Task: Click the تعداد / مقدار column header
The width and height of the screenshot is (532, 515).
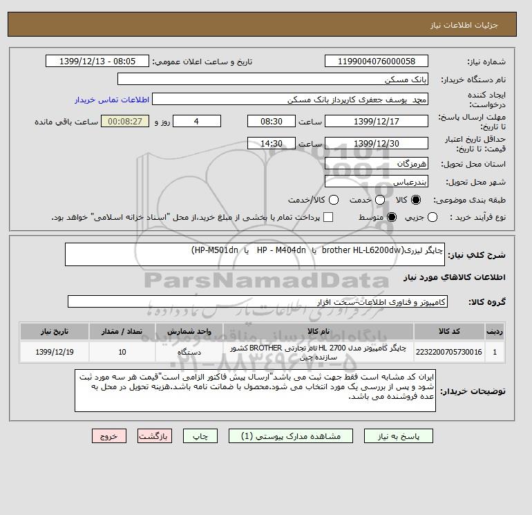Action: point(122,331)
